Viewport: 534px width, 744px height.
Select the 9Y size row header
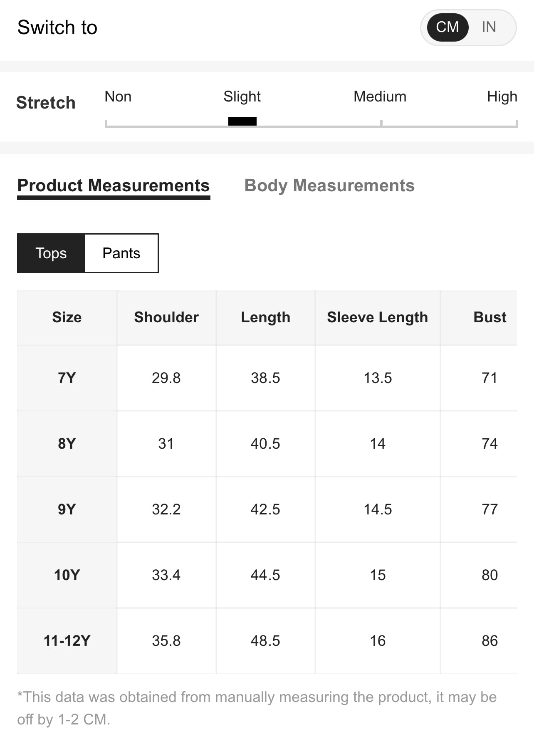[x=67, y=509]
